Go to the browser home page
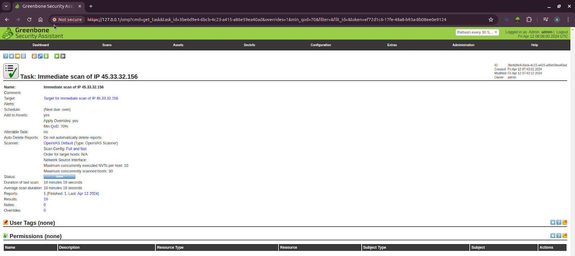Viewport: 575px width, 256px height. [x=41, y=20]
